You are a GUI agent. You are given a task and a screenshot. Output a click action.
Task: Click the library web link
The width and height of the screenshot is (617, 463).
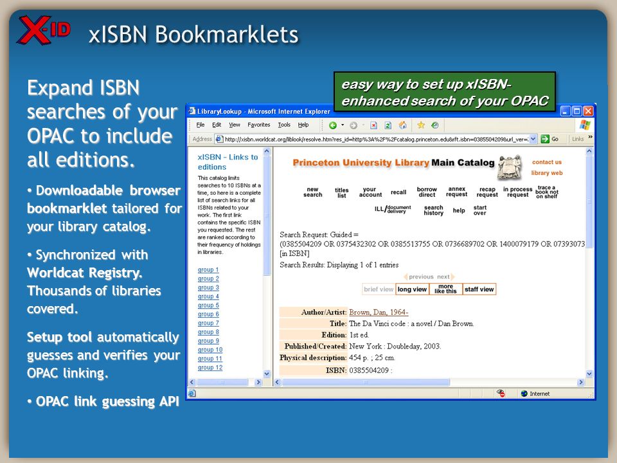546,173
